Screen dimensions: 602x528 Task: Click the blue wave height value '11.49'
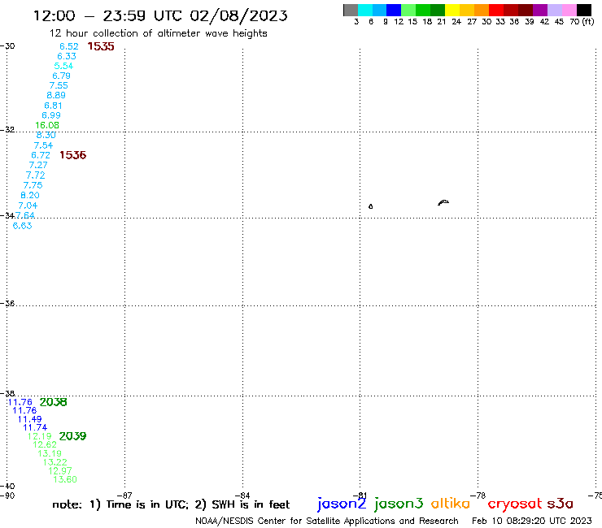point(30,419)
